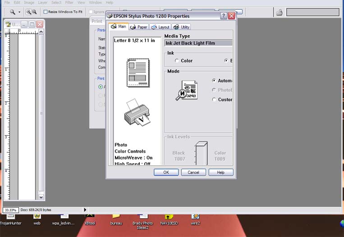Screen dimensions: 344x237
Task: Choose the Zoom Out magnifier icon
Action: click(x=34, y=12)
